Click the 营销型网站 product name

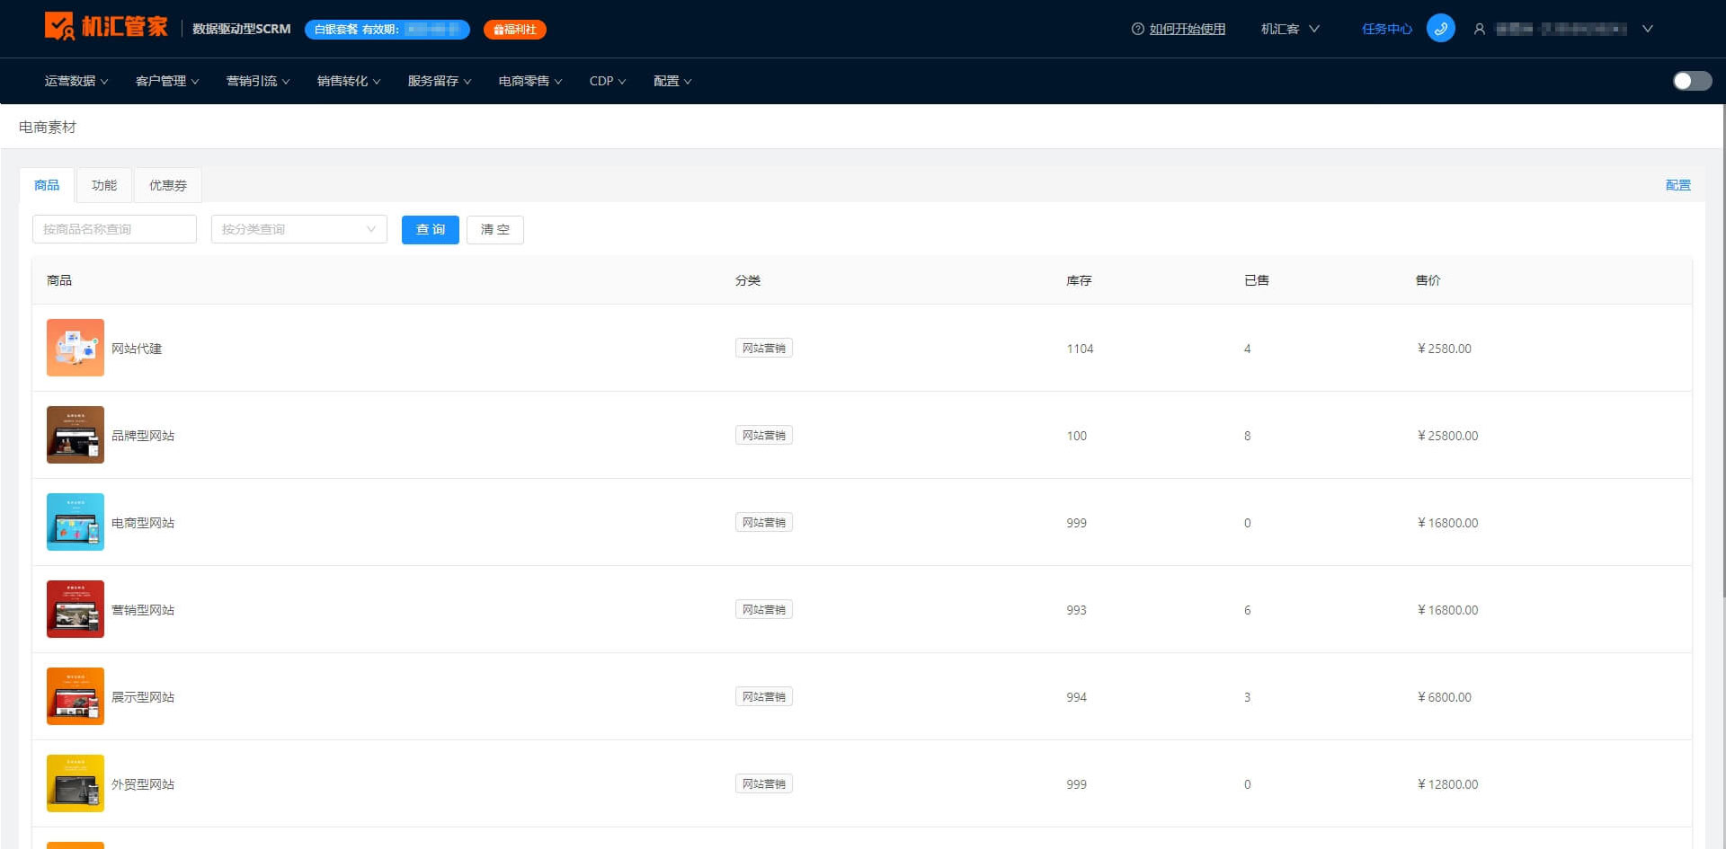143,610
